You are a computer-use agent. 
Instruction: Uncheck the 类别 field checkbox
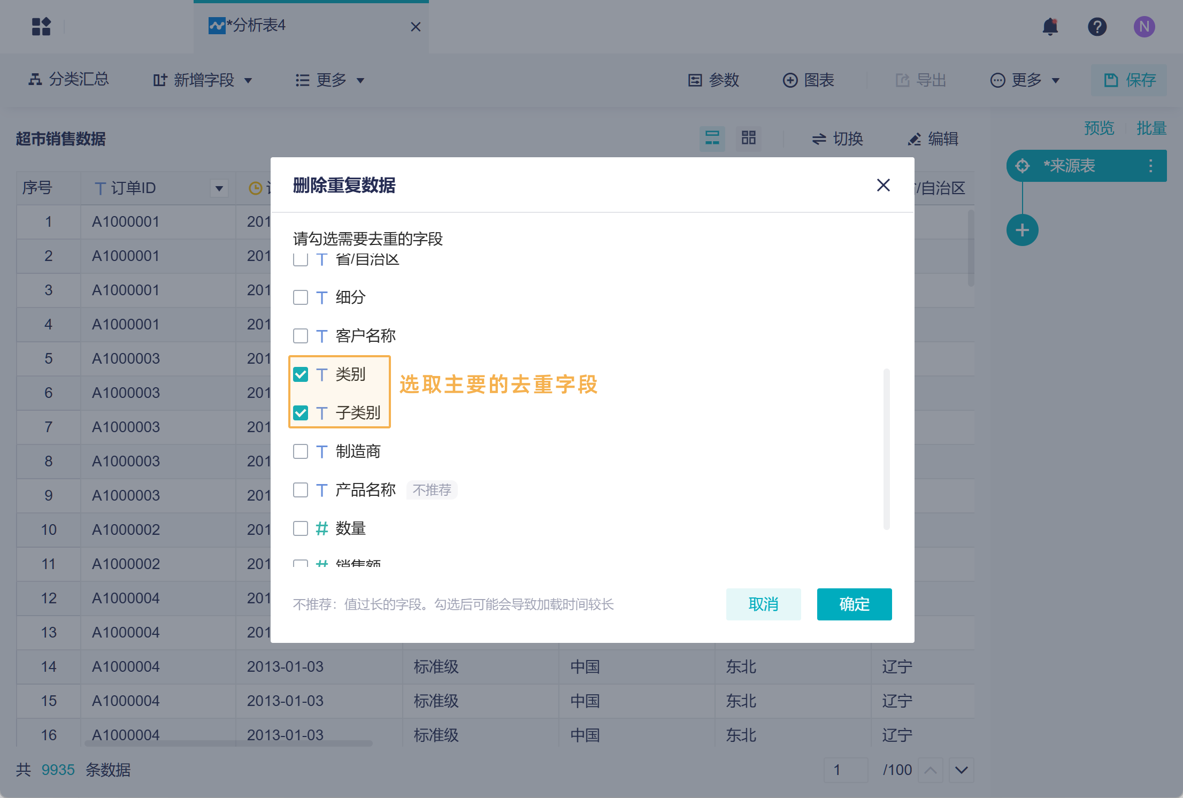(x=301, y=374)
